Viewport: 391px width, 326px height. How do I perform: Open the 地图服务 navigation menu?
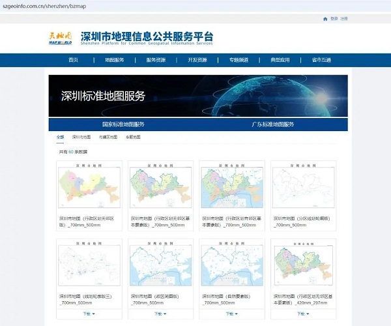(114, 60)
